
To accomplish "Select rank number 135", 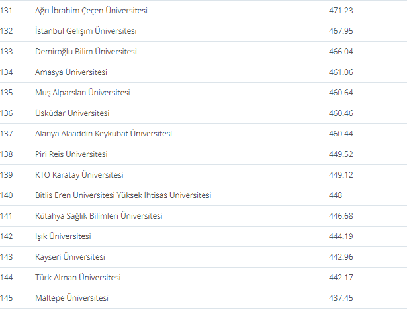I will [x=6, y=93].
